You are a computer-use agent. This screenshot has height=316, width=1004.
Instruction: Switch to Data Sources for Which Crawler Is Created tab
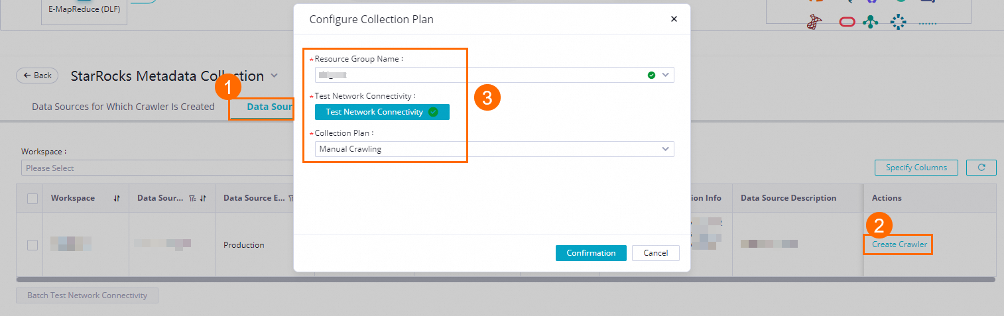tap(123, 107)
